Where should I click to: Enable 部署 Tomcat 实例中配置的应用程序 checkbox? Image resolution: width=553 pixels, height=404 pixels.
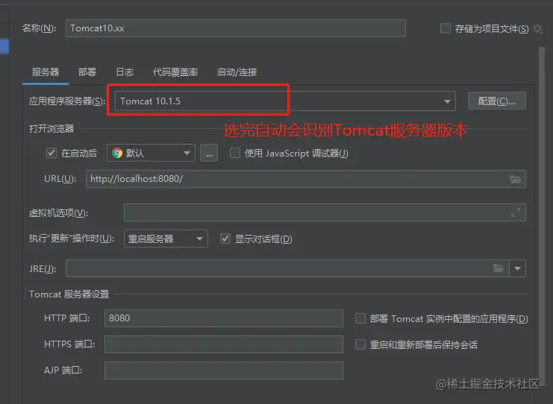(x=360, y=318)
